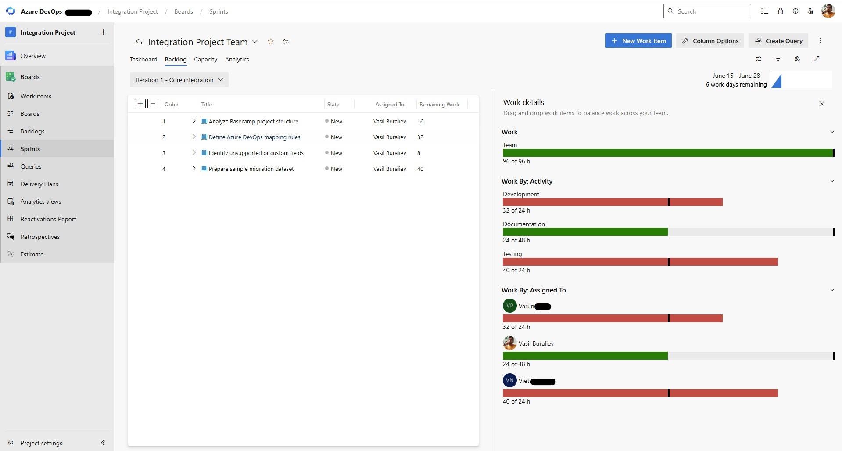Show team members icon beside team name
The height and width of the screenshot is (451, 842).
286,41
